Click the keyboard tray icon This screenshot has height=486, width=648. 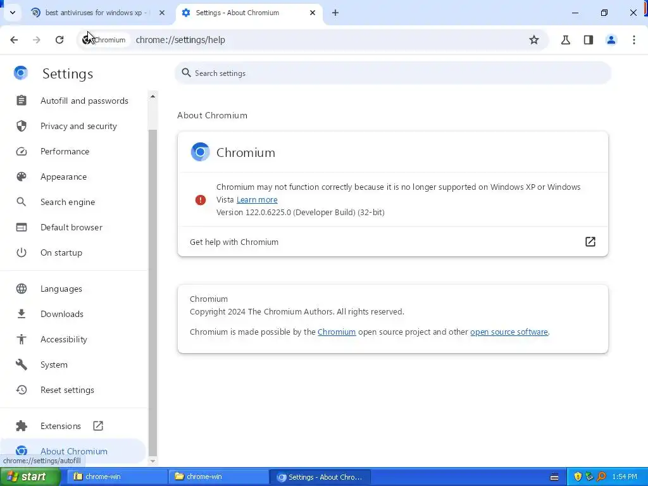pyautogui.click(x=554, y=477)
